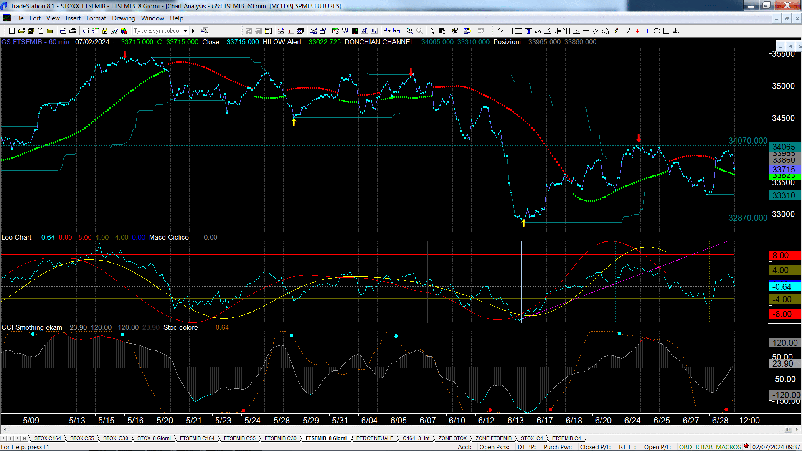
Task: Click the padlock icon in the toolbar
Action: point(105,31)
